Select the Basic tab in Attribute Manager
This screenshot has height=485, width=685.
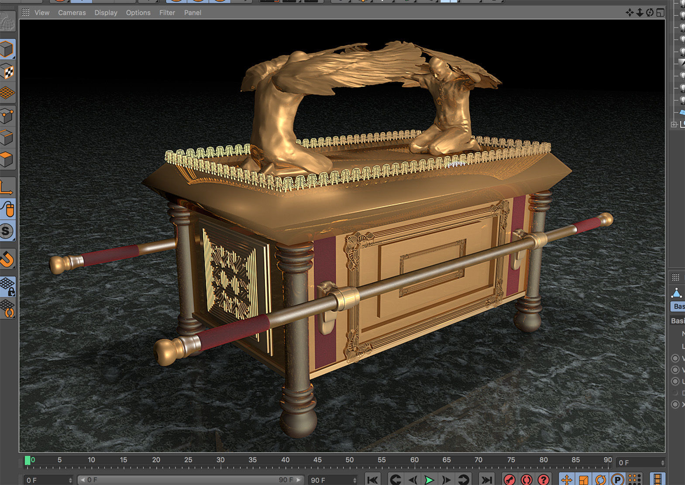tap(678, 306)
